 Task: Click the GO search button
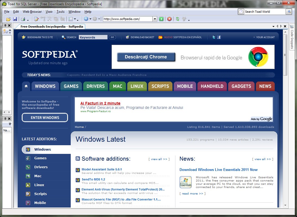(112, 37)
